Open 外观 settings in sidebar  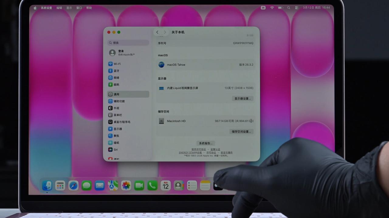tap(128, 108)
